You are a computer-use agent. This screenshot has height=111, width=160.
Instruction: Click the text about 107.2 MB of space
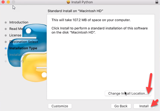click(x=91, y=20)
